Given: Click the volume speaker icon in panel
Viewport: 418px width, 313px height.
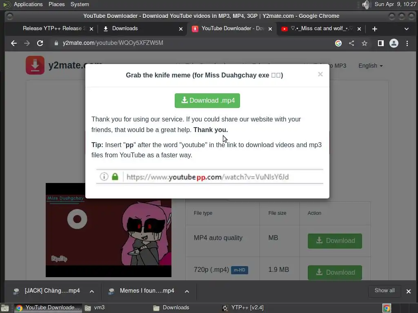Looking at the screenshot, I should pos(367,4).
